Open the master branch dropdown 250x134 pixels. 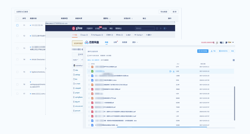pos(76,60)
